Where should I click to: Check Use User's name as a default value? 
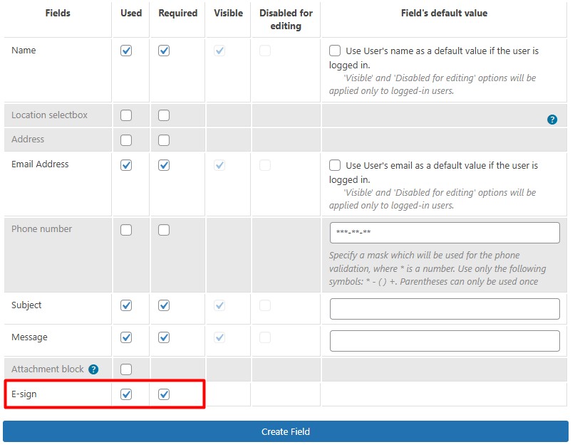coord(335,51)
